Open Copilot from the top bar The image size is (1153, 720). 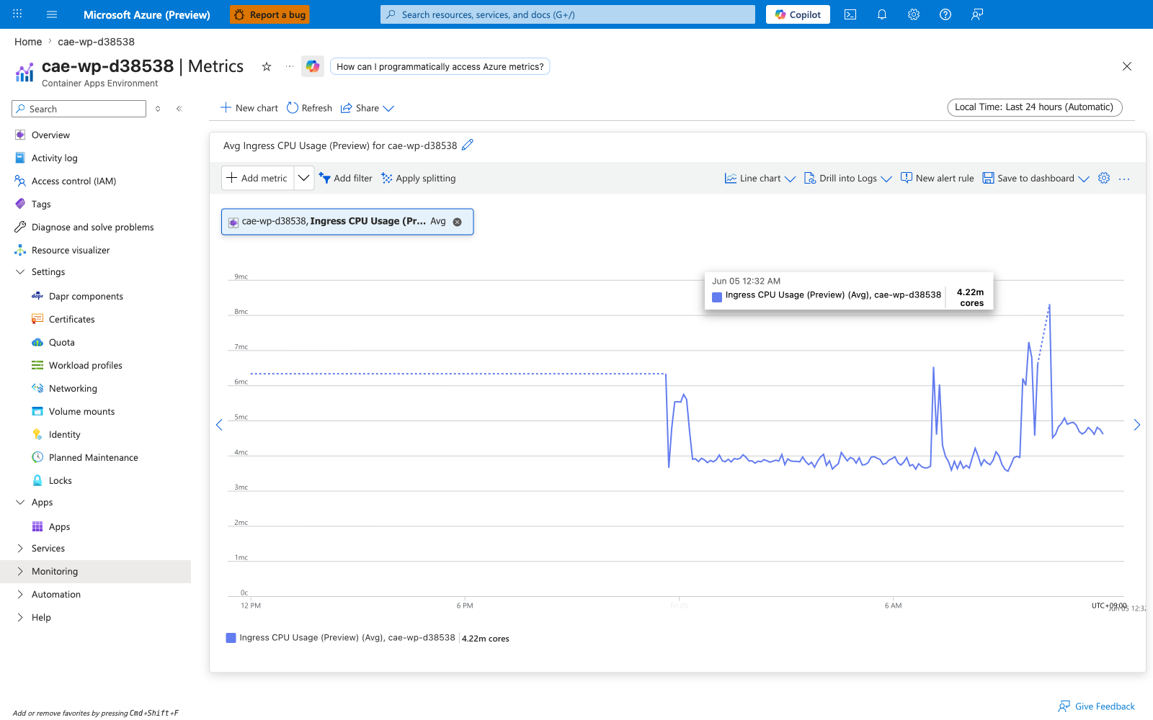[798, 14]
